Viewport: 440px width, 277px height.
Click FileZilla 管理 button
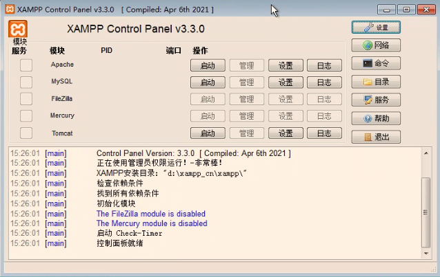point(247,100)
